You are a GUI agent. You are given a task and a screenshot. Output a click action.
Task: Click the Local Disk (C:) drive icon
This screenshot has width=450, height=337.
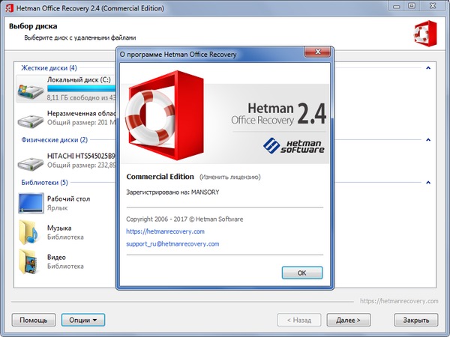tap(30, 88)
